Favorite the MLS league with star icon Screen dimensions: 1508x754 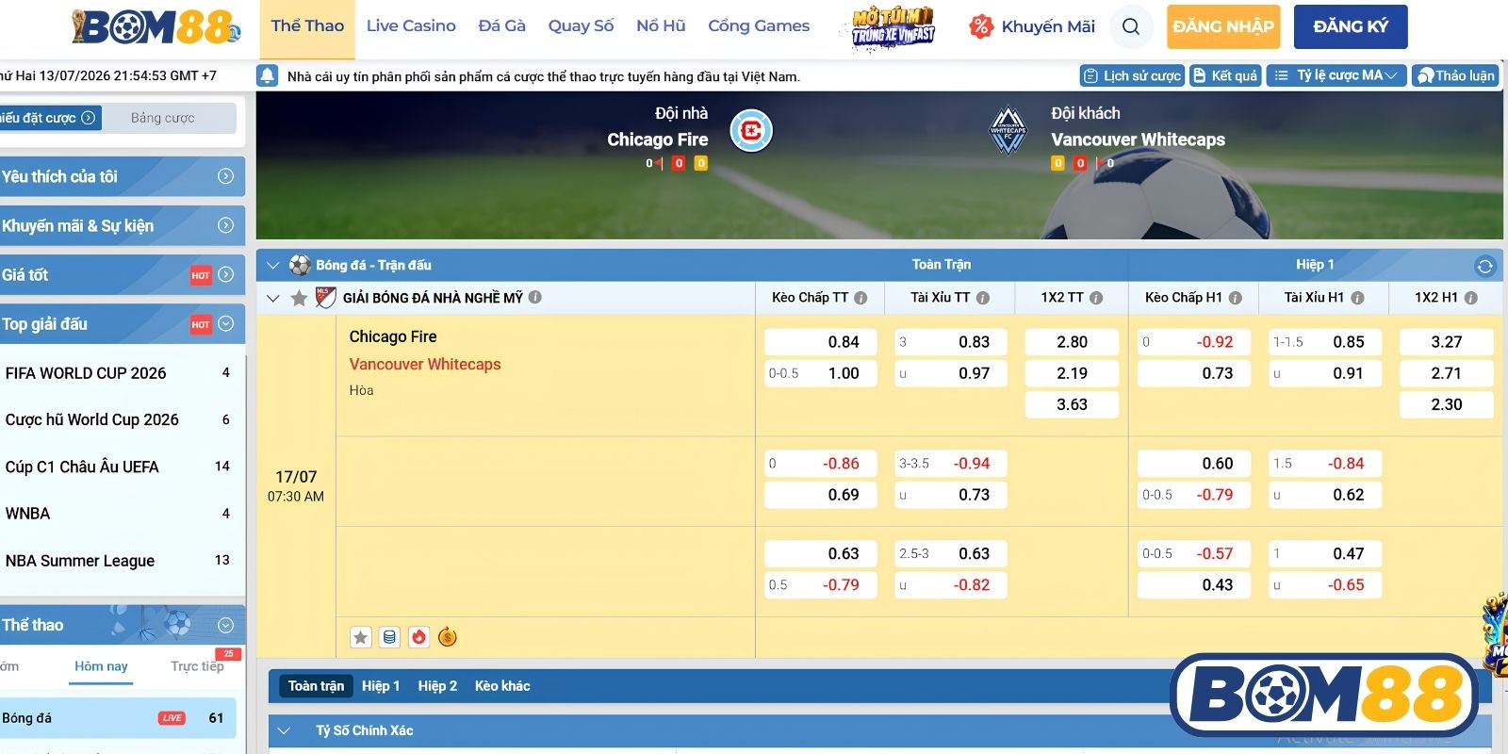point(299,298)
